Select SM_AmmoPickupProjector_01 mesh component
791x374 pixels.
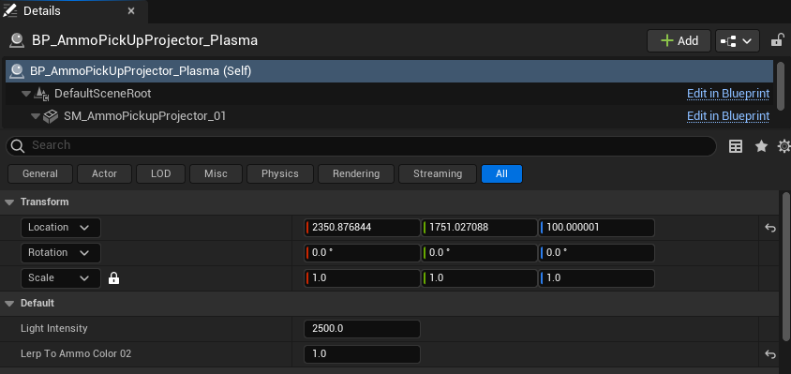[x=144, y=116]
